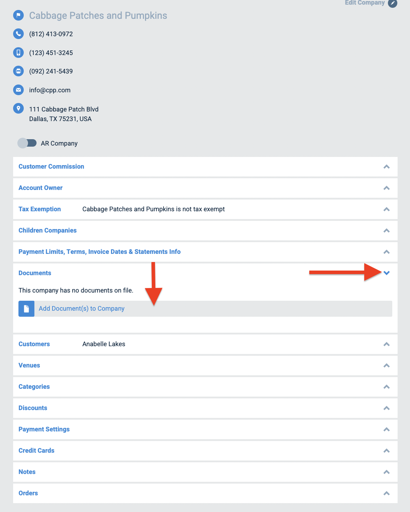Expand the Children Companies section chevron
This screenshot has height=512, width=410.
pyautogui.click(x=387, y=230)
